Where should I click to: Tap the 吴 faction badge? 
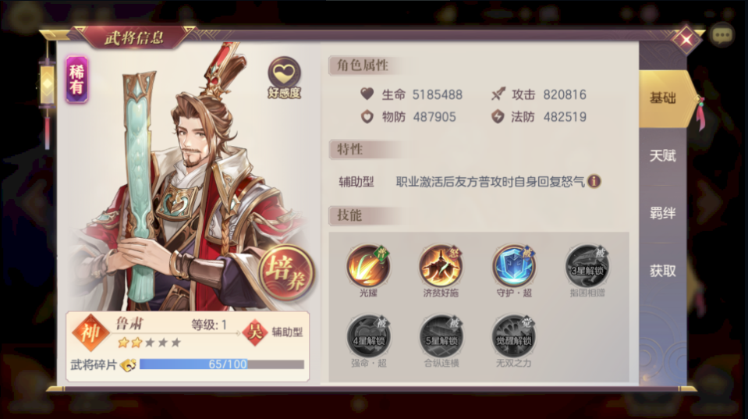(x=255, y=332)
